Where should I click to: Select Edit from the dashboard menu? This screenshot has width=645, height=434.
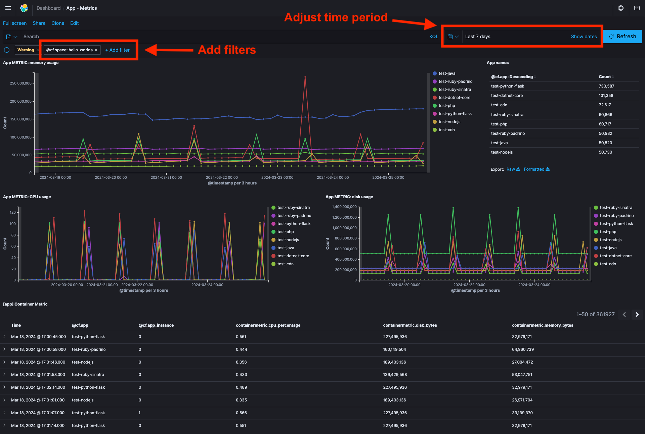[x=74, y=23]
